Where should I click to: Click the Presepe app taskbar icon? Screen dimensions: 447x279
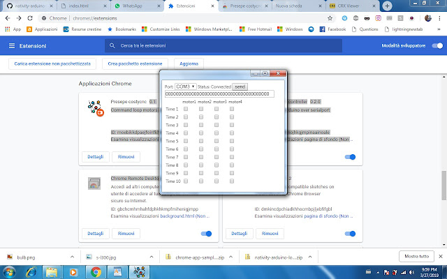point(140,273)
